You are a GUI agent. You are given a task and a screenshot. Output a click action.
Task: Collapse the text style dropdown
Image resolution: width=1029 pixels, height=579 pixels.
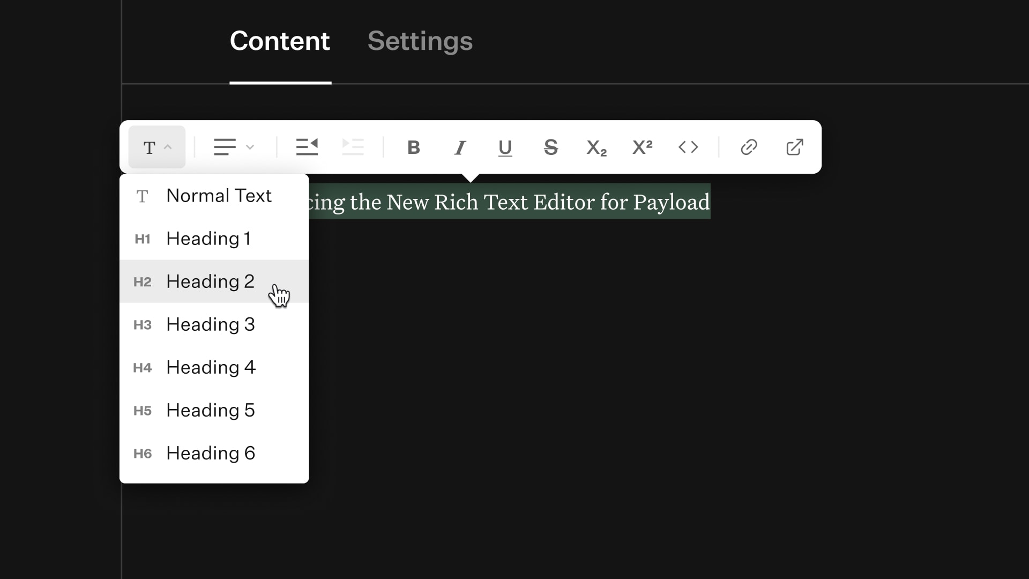coord(157,147)
